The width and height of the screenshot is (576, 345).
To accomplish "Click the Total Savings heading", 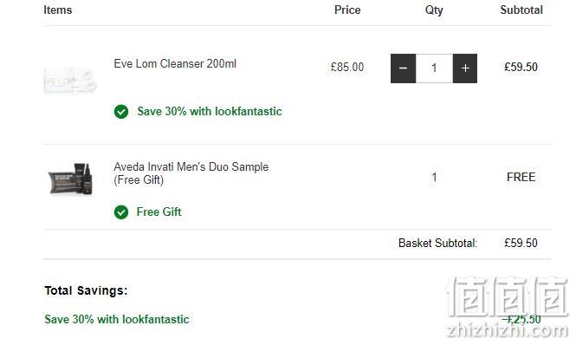I will [x=86, y=290].
